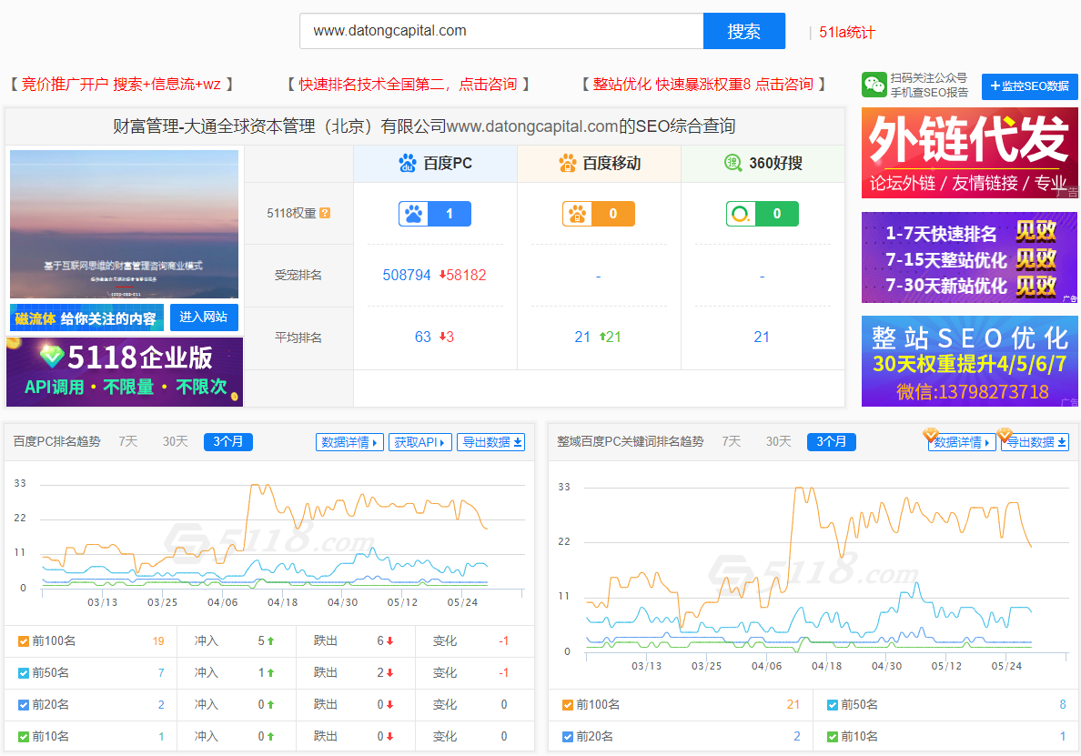Toggle 前20名 checkbox in 整域百度PC关键词排名趋势 panel
The image size is (1081, 756).
(x=568, y=737)
